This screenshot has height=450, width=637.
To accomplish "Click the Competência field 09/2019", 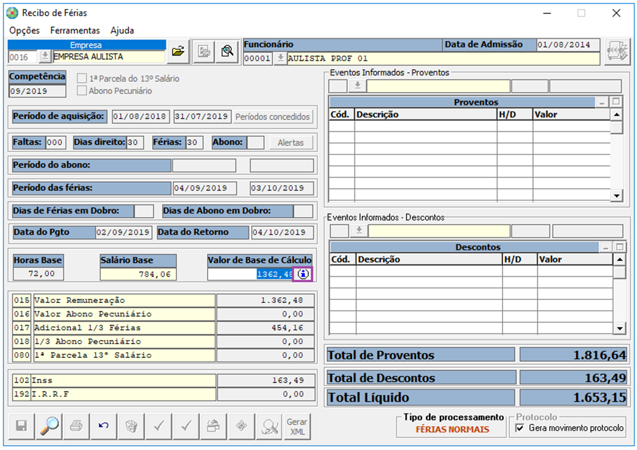I will point(38,91).
